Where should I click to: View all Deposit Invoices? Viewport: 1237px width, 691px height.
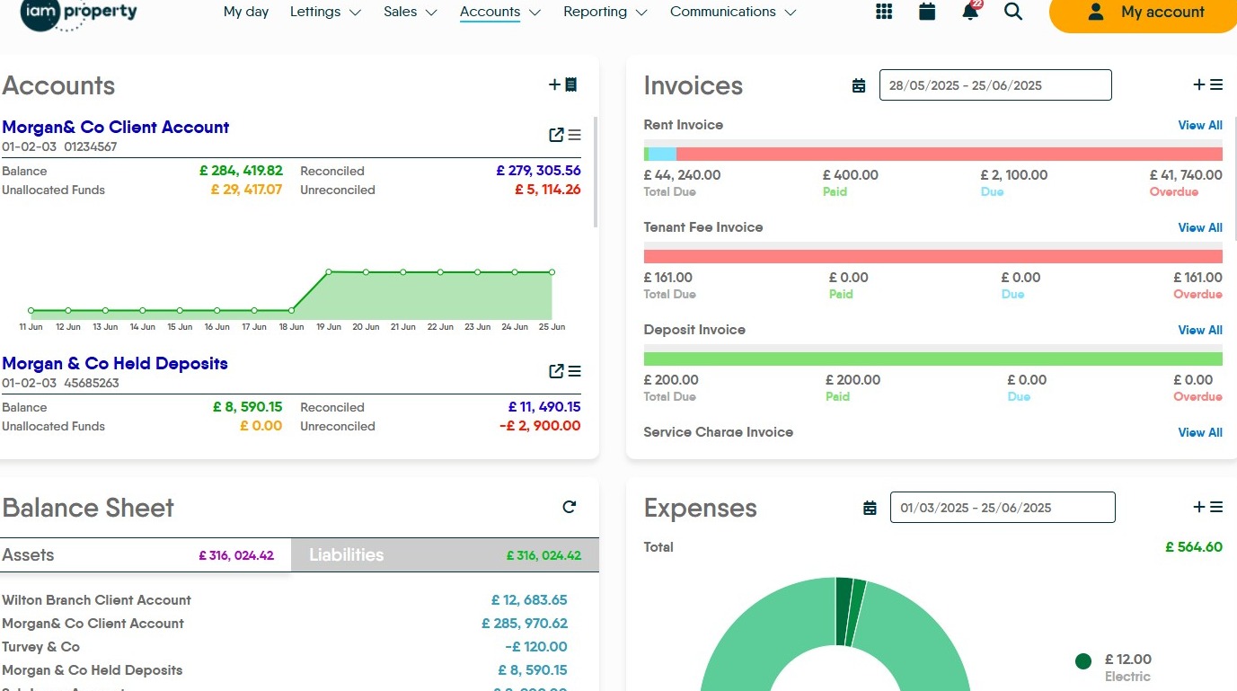(1200, 330)
